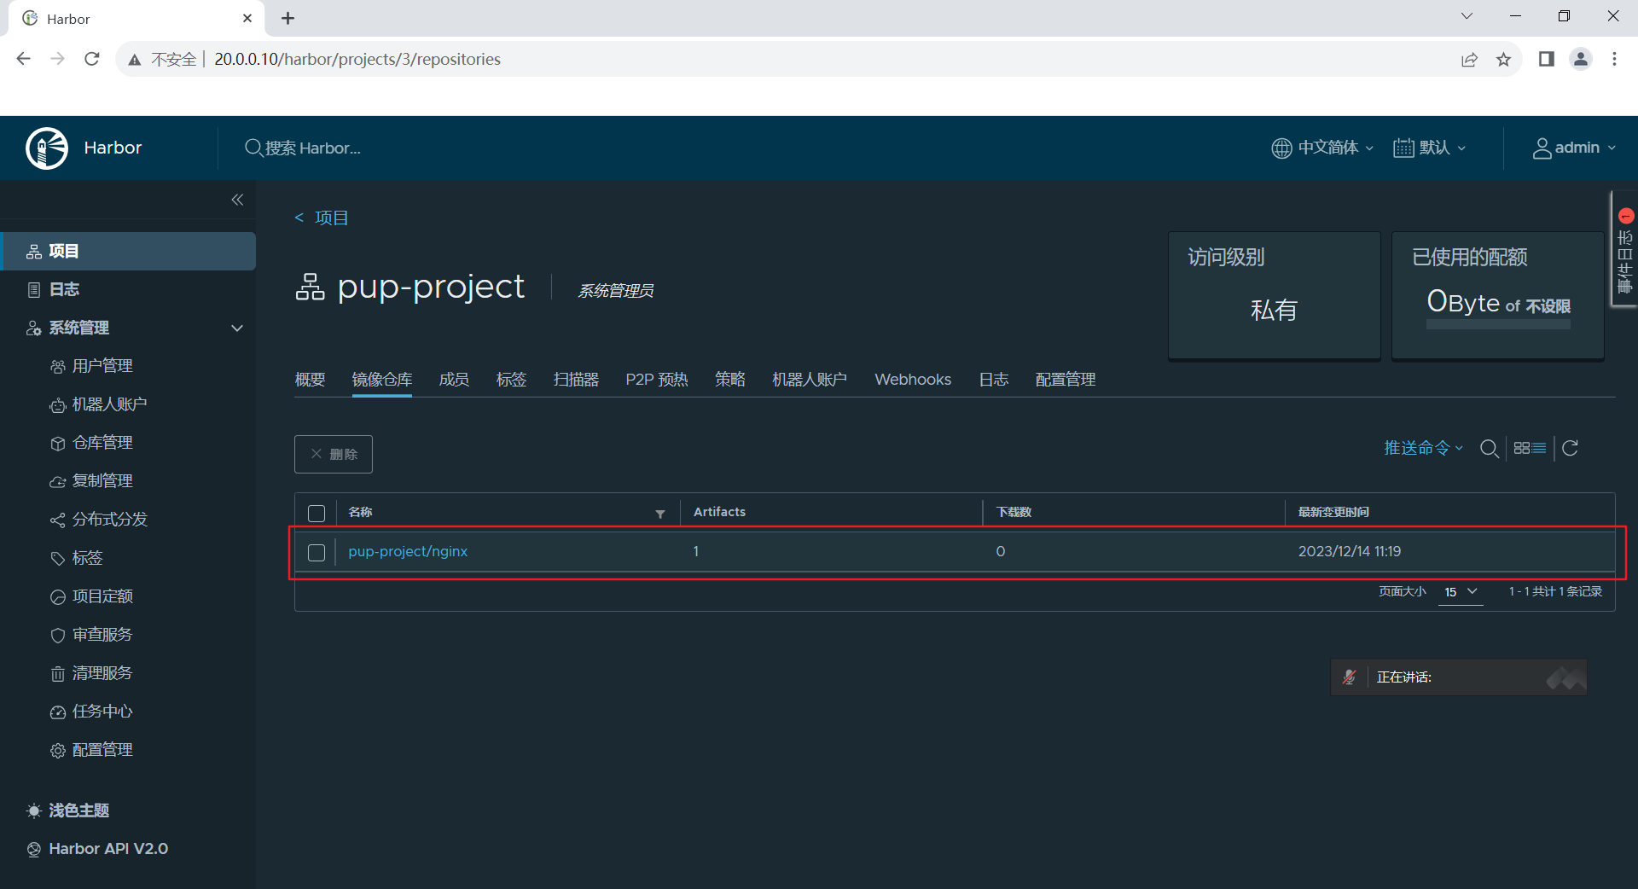Viewport: 1638px width, 889px height.
Task: Open the P2P 预热 tab
Action: 657,380
